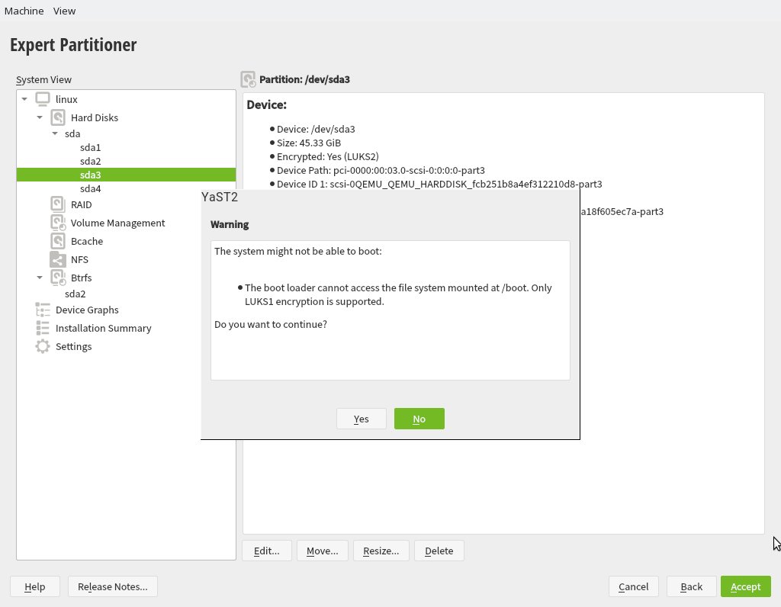
Task: Click the Settings gear icon
Action: (x=43, y=346)
